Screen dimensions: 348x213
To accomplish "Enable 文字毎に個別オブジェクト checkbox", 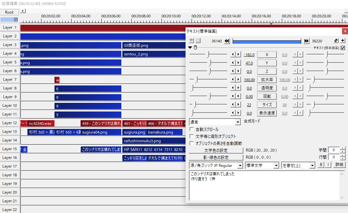I will tap(192, 136).
